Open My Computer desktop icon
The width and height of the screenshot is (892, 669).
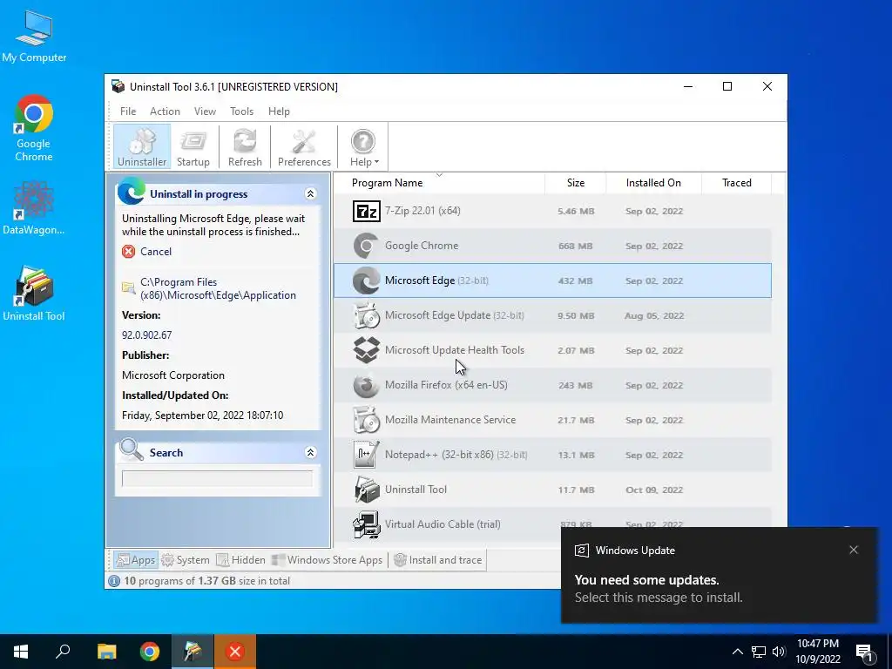pos(34,37)
